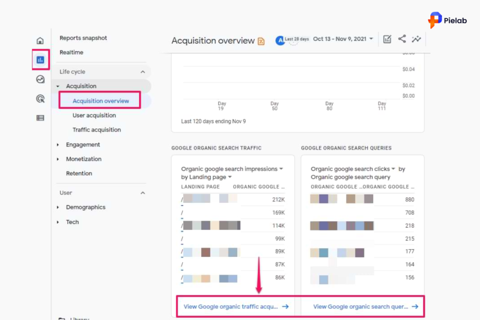Click View Google organic traffic acquisition link

tap(236, 306)
